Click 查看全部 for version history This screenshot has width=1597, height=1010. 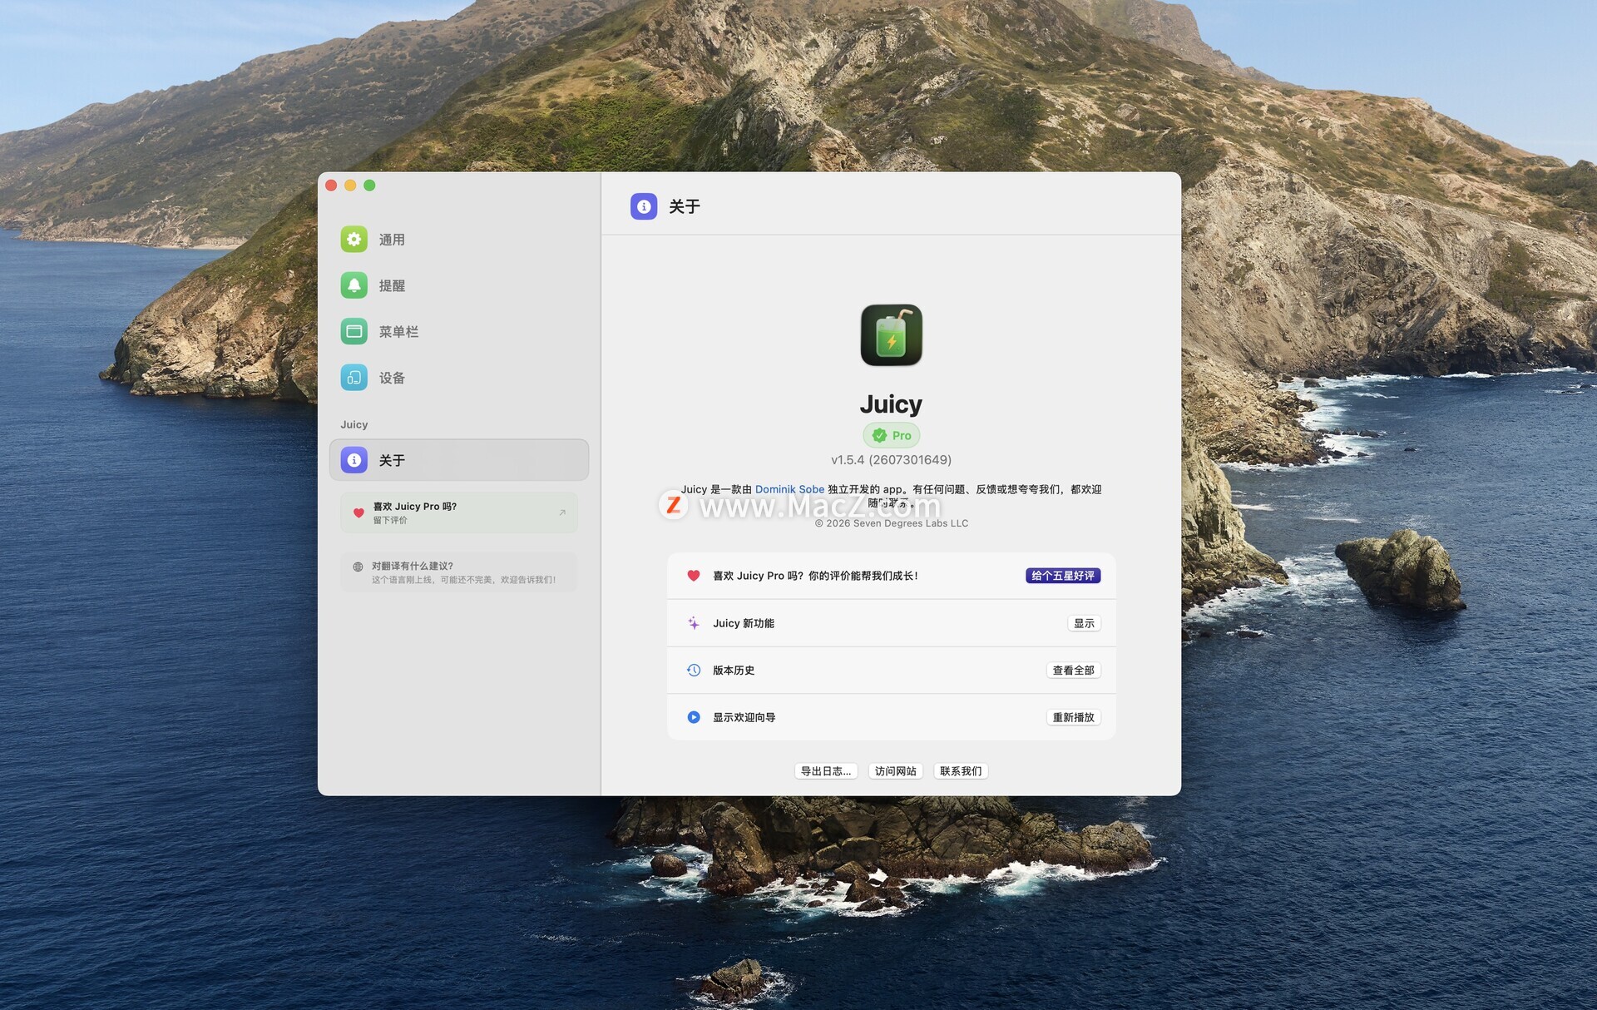point(1073,670)
